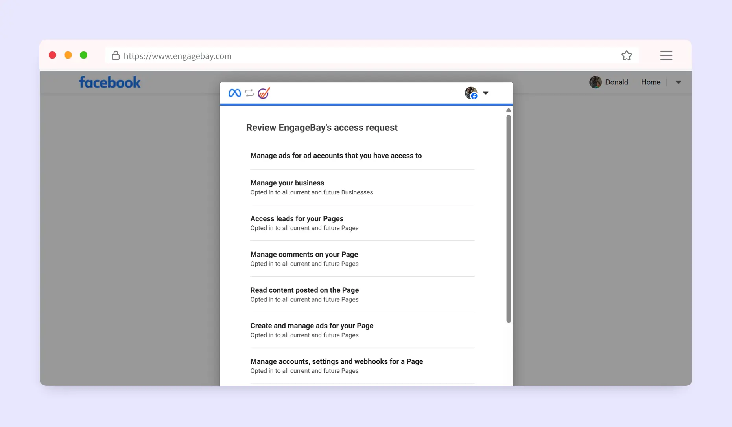
Task: Click the sync arrows icon in dialog header
Action: [249, 93]
